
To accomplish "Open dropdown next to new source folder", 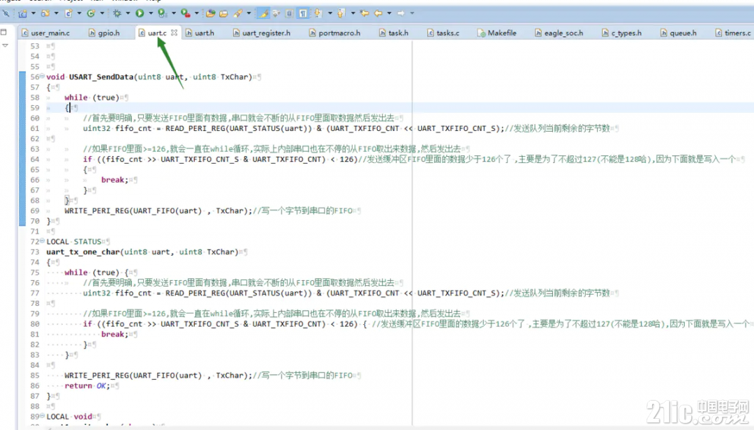I will pos(57,13).
